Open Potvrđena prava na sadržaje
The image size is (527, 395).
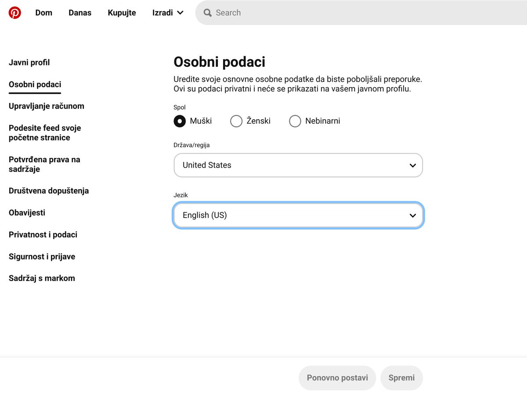(x=44, y=164)
